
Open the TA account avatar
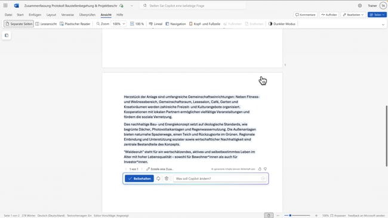tap(383, 5)
